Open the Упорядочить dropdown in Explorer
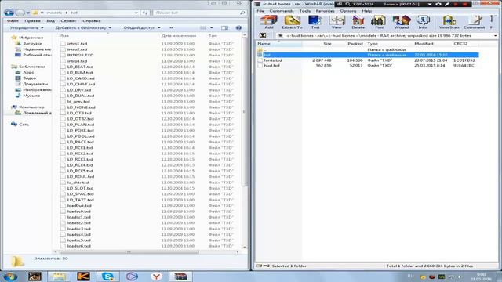 26,28
